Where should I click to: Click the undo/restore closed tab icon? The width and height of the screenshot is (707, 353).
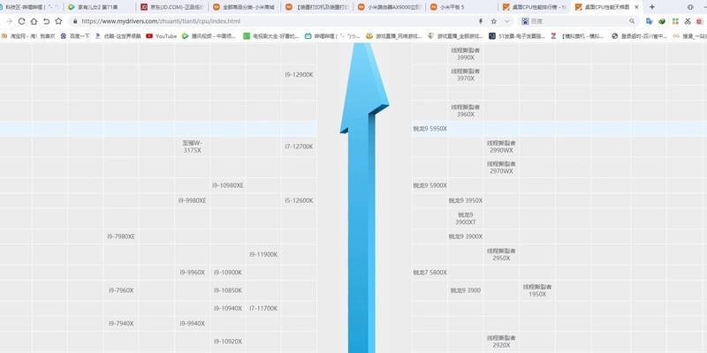[46, 21]
